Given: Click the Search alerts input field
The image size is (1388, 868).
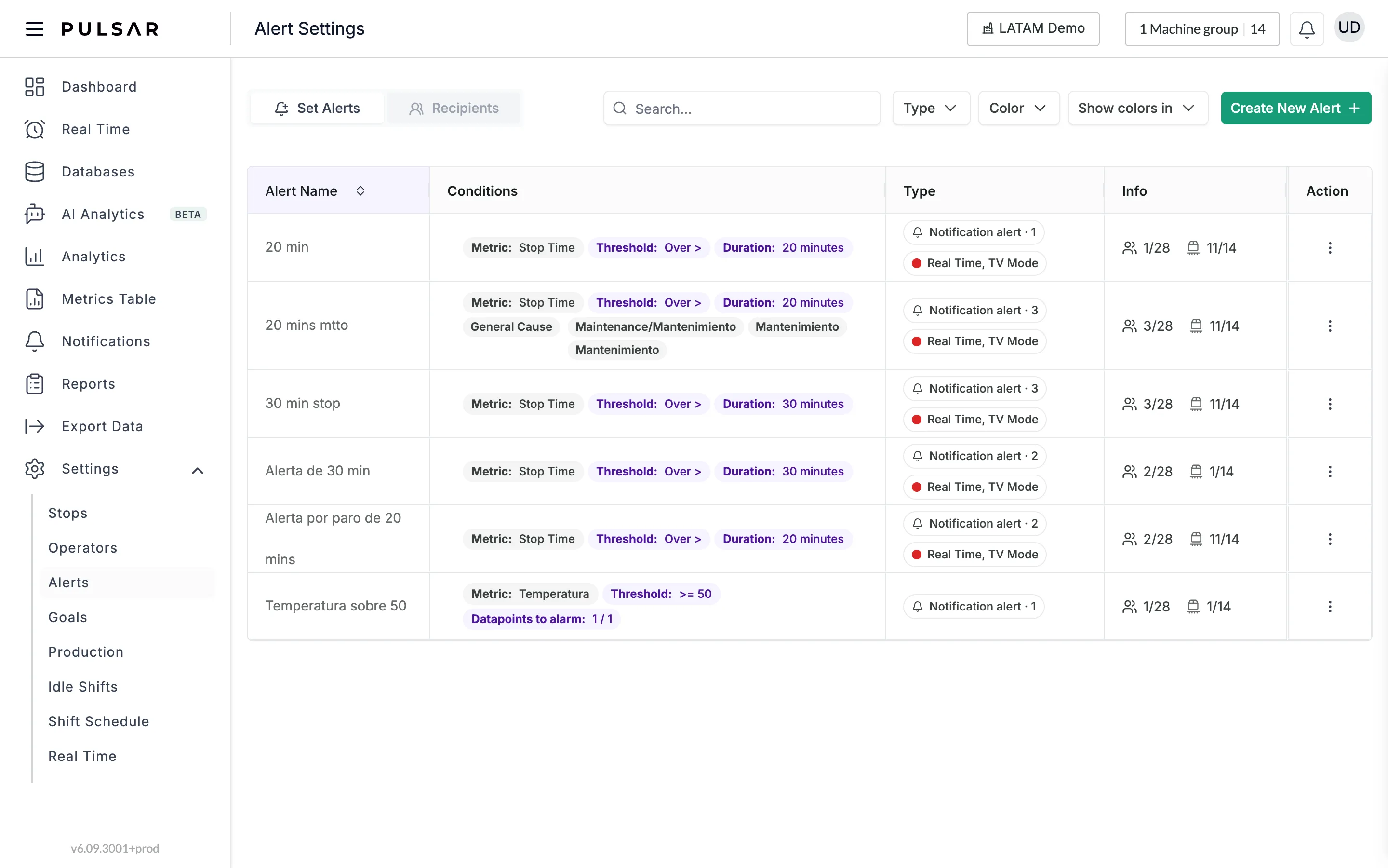Looking at the screenshot, I should click(742, 108).
